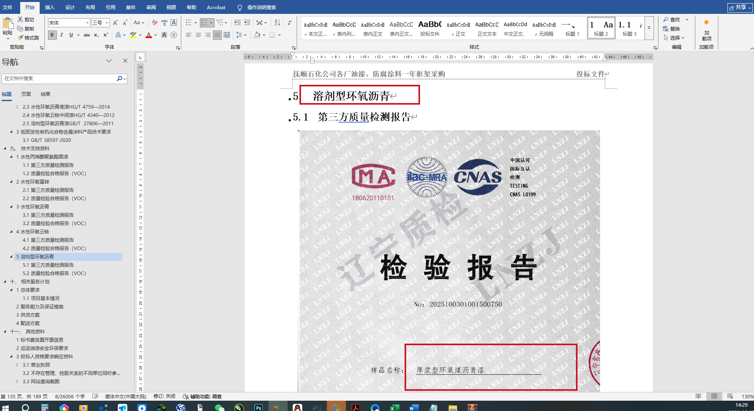Sort paragraphs with the A-Z sort icon
Screen dimensions: 754x411
pyautogui.click(x=277, y=23)
